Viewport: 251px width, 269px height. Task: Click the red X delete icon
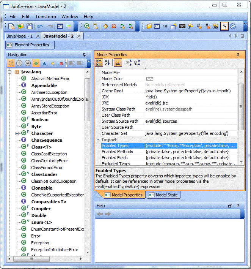coord(114,26)
